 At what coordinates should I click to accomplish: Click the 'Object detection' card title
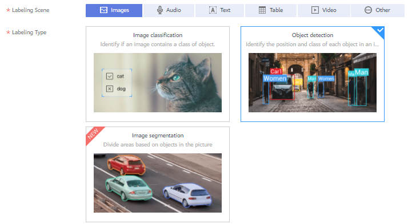tap(313, 35)
